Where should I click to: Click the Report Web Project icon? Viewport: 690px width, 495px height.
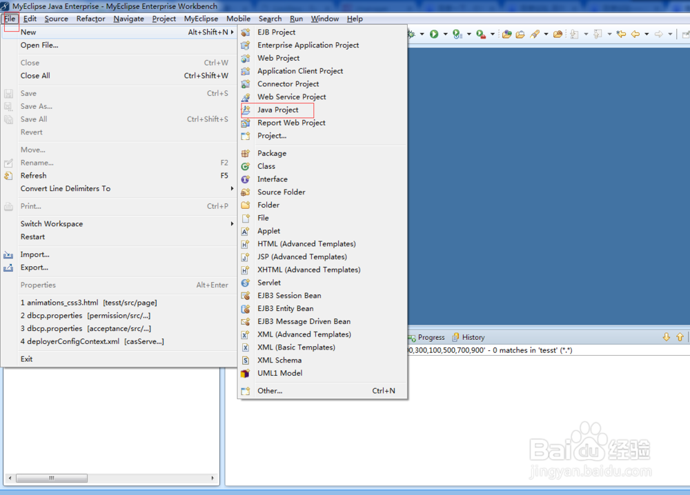(246, 123)
